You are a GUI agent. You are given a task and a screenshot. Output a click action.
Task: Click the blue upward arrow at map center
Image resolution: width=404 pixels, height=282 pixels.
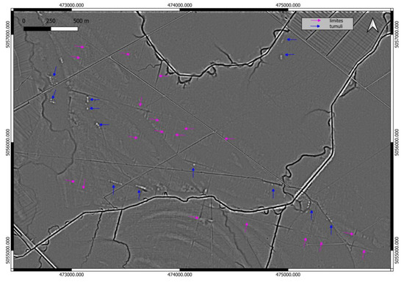click(193, 173)
